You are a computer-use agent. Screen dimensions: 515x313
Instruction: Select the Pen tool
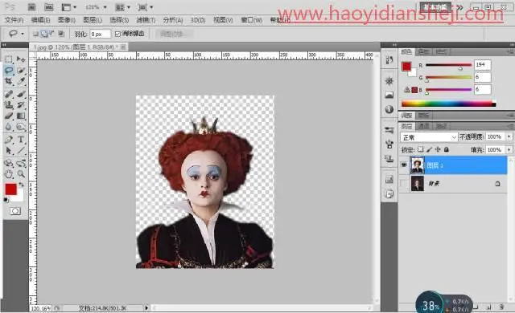click(x=9, y=140)
